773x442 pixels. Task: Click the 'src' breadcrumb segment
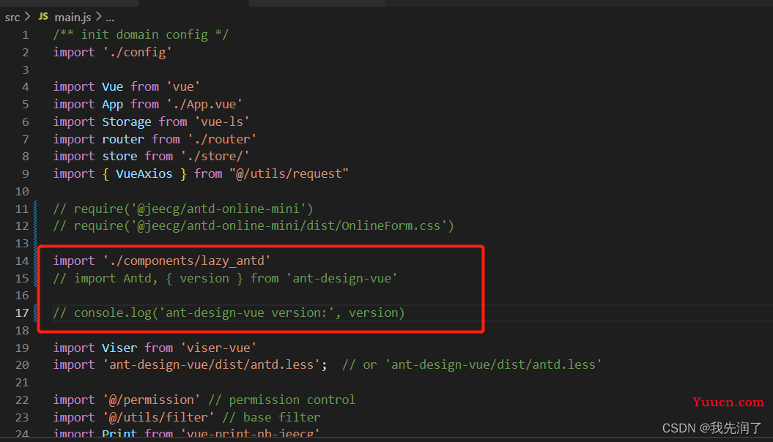click(12, 18)
